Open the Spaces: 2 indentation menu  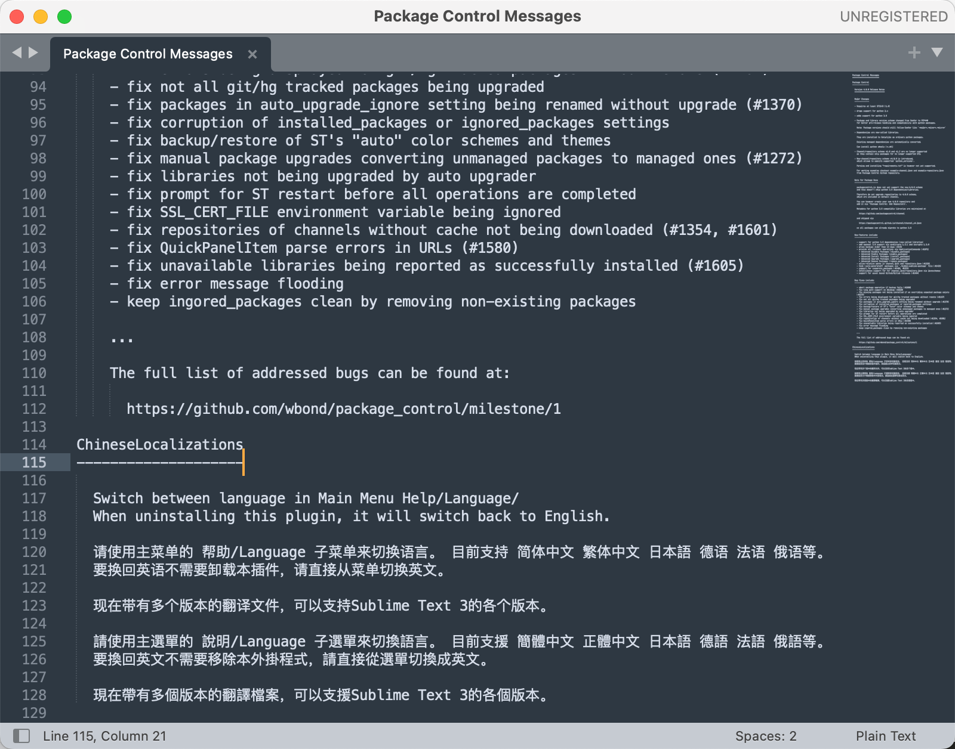tap(766, 736)
